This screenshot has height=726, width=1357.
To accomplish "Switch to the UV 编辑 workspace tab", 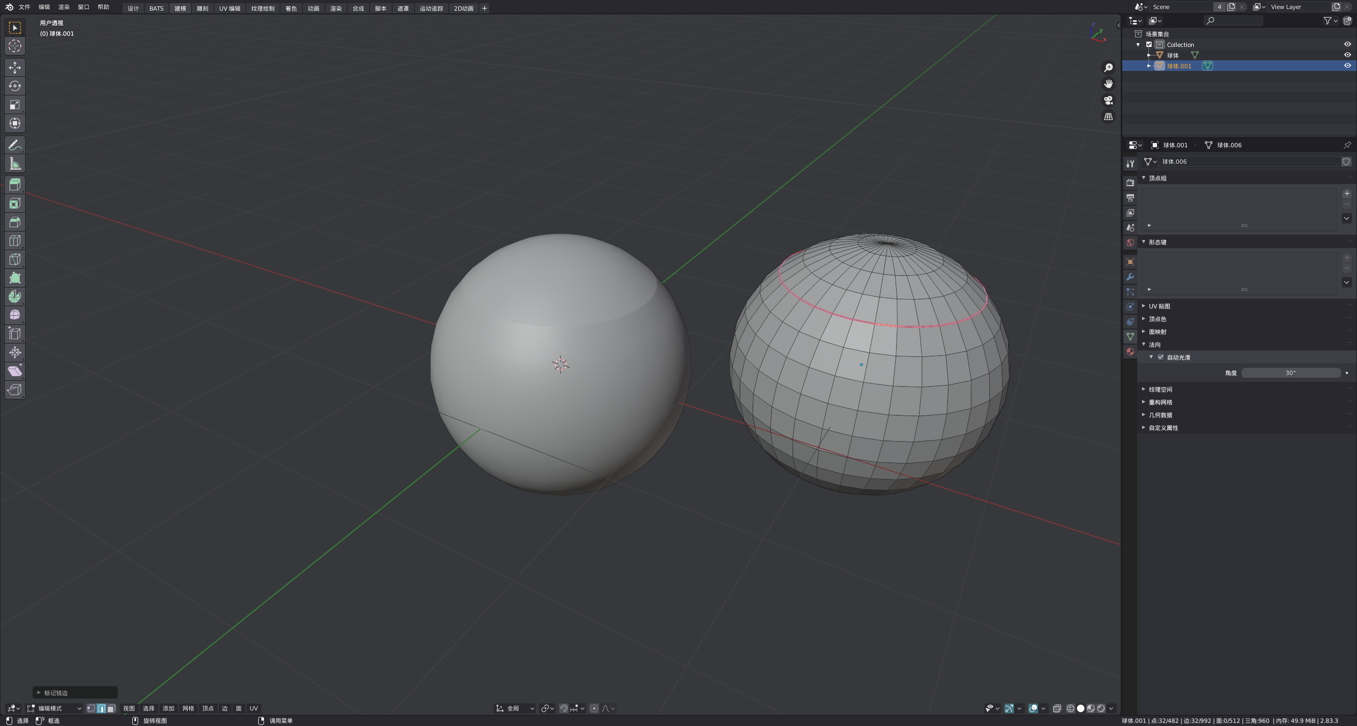I will pyautogui.click(x=229, y=9).
